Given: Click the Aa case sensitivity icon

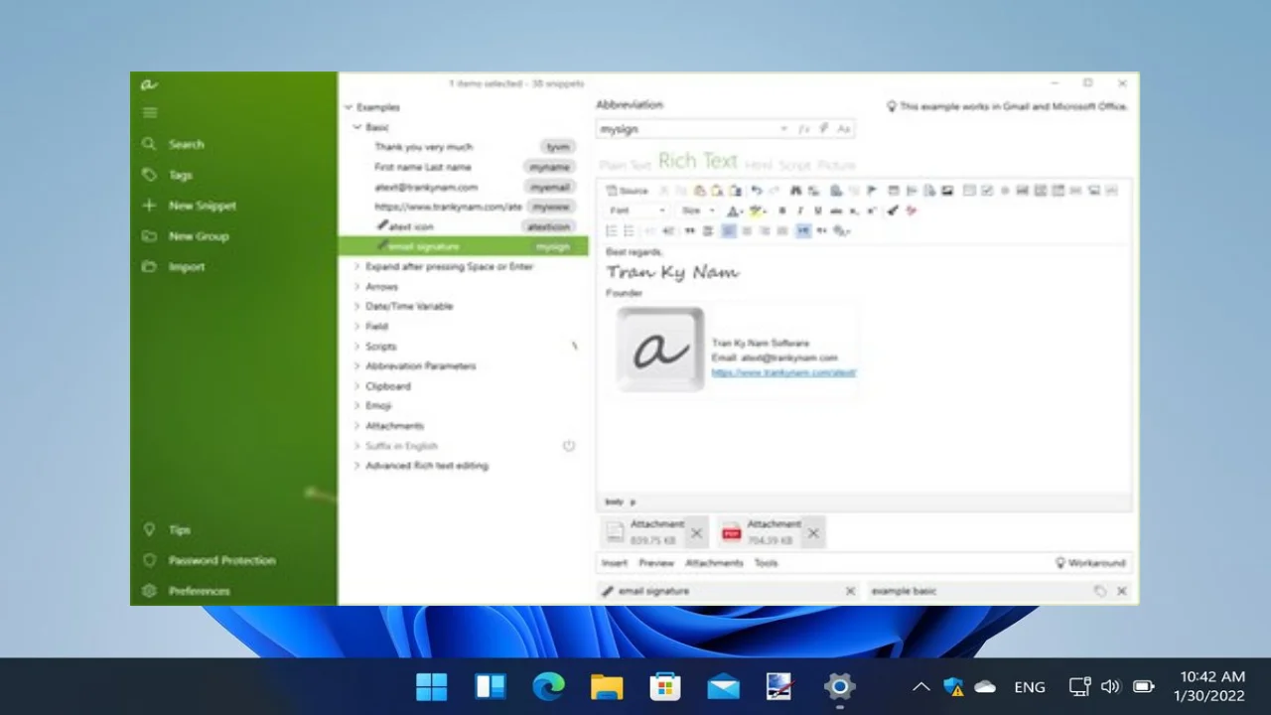Looking at the screenshot, I should tap(844, 129).
